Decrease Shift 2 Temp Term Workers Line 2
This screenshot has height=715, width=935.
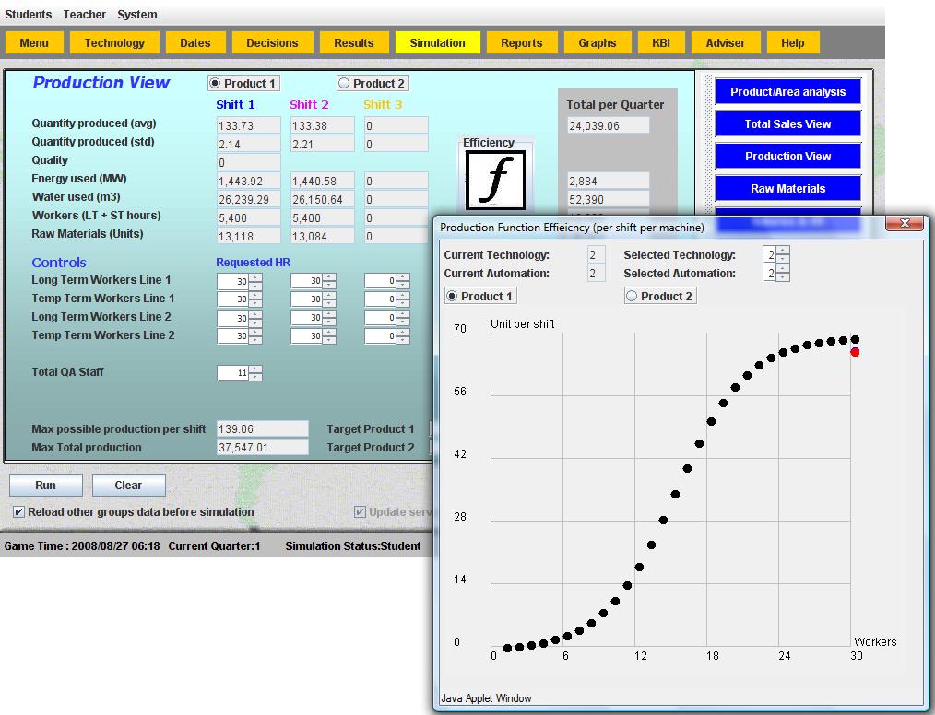pyautogui.click(x=329, y=340)
